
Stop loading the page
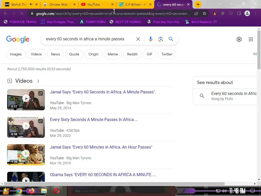(x=22, y=13)
